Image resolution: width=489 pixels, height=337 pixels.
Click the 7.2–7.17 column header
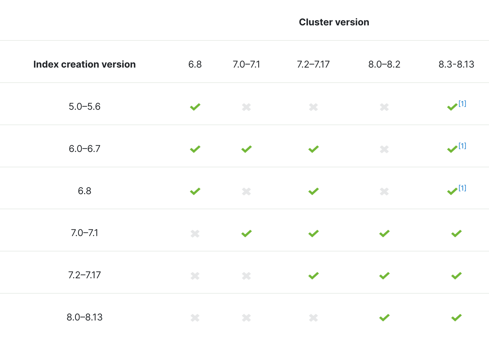coord(313,64)
